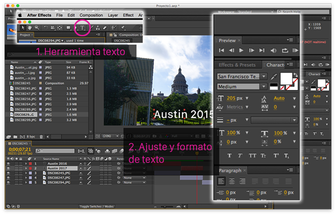Click Toggle Switches / Modes button
This screenshot has width=336, height=215.
click(x=97, y=207)
